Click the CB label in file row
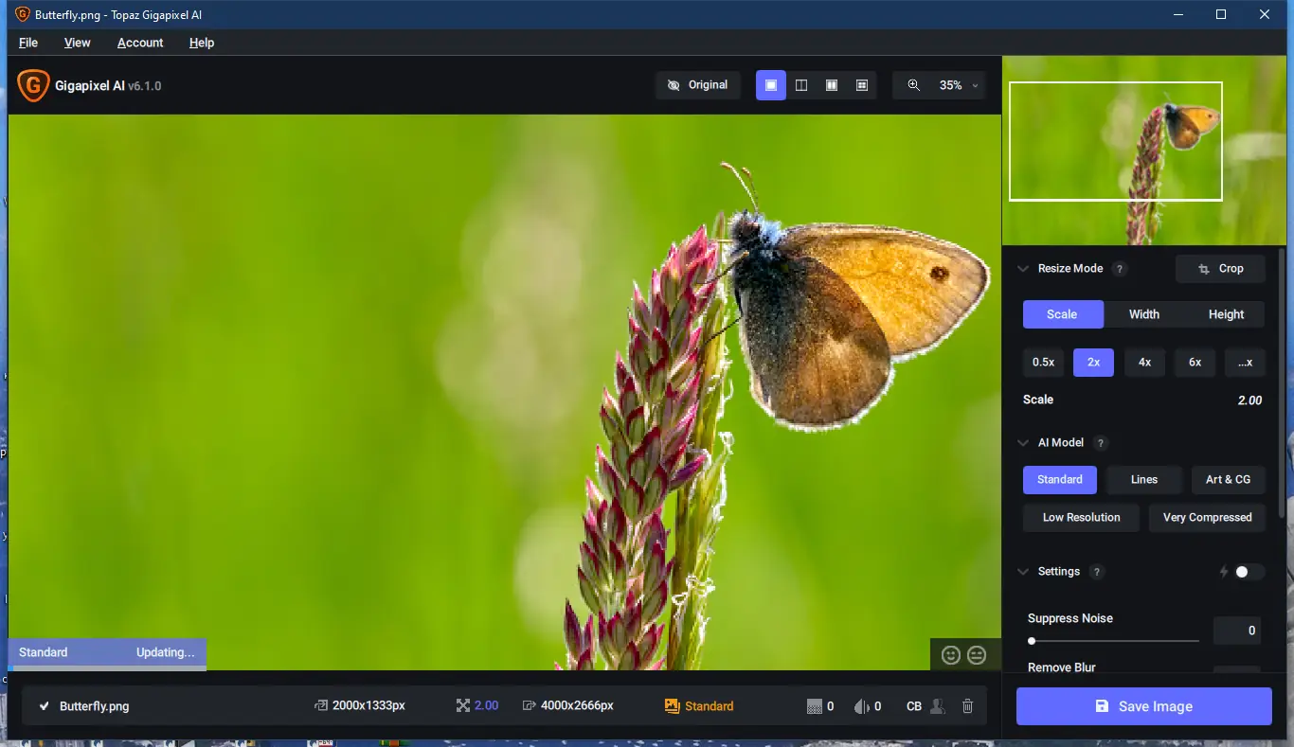This screenshot has height=747, width=1294. click(913, 706)
